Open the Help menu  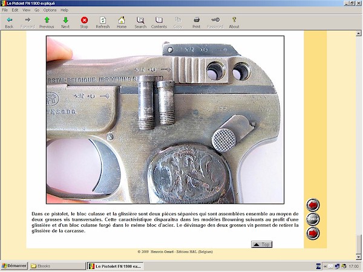[64, 10]
